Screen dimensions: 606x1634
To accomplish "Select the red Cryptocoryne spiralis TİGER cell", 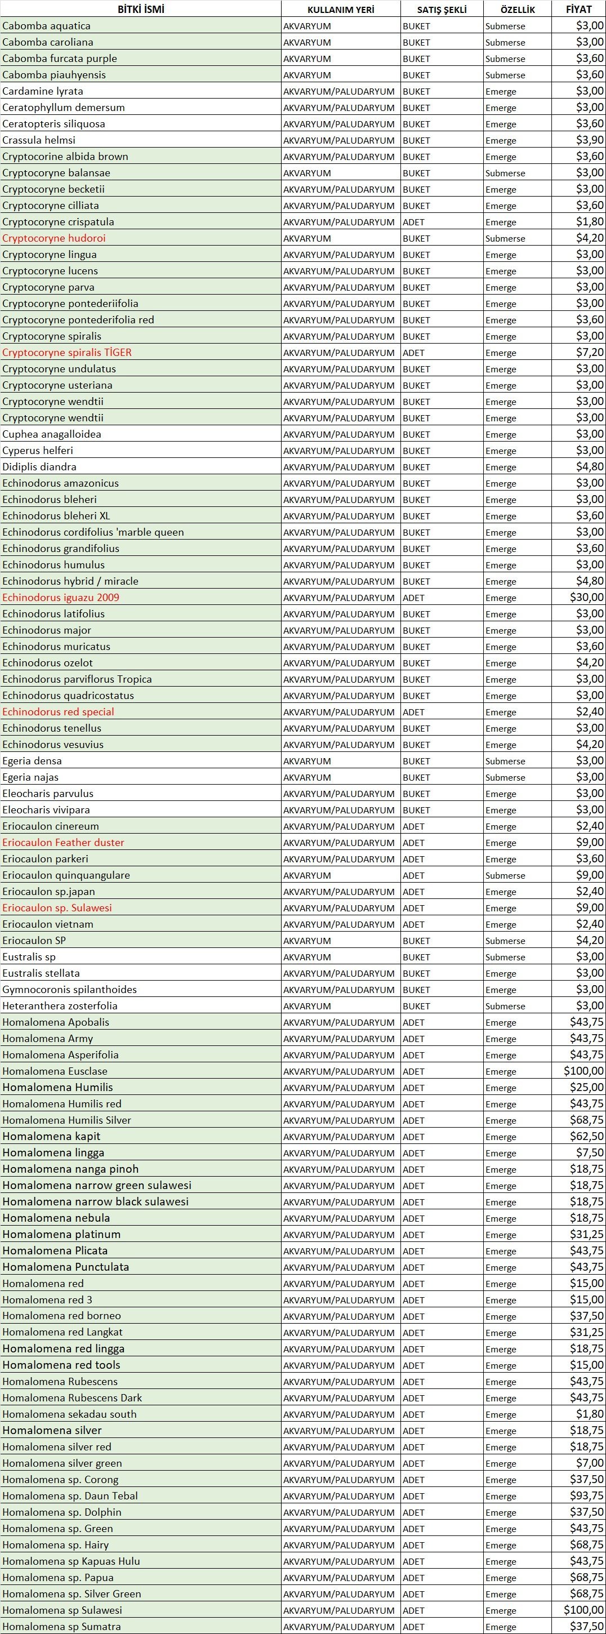I will point(66,353).
